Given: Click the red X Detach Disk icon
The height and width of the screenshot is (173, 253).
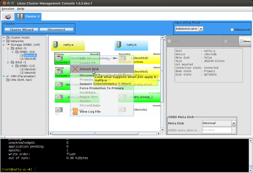Looking at the screenshot, I should (75, 69).
